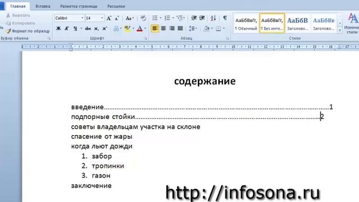359x202 pixels.
Task: Open font size 14 dropdown
Action: click(x=102, y=18)
